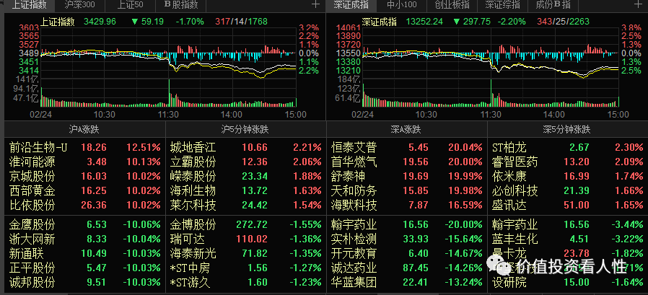648x295 pixels.
Task: Click 深证成指 chart title label
Action: point(379,22)
